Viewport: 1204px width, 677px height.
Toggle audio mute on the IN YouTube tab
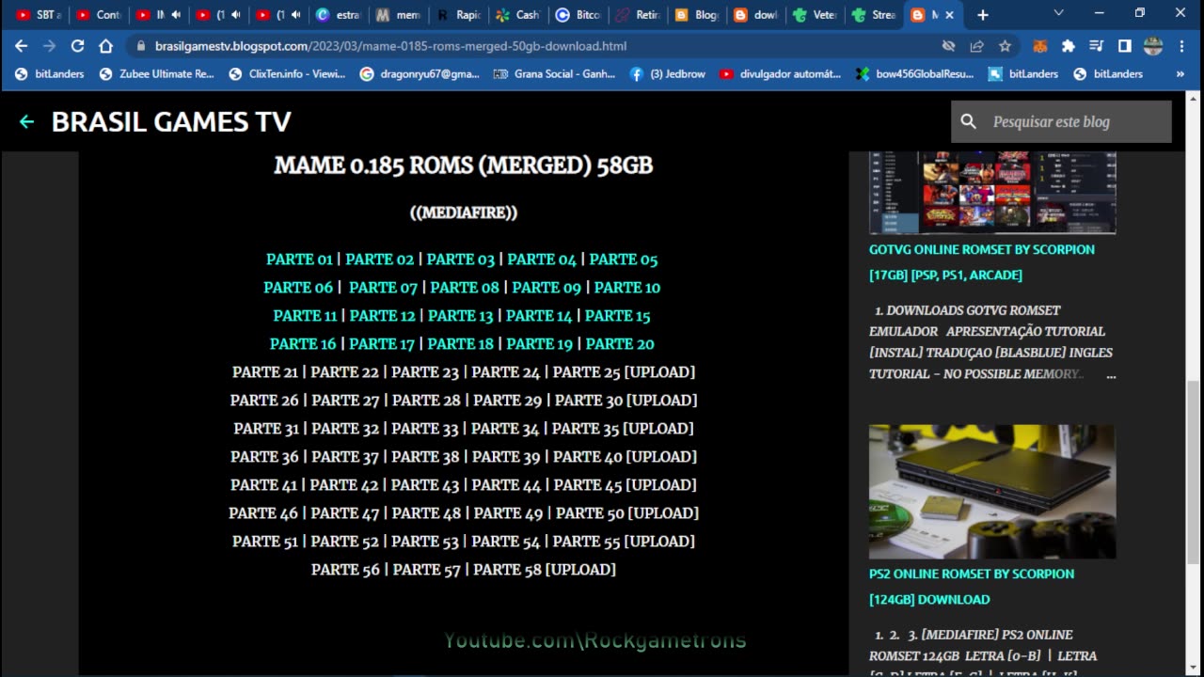tap(176, 15)
